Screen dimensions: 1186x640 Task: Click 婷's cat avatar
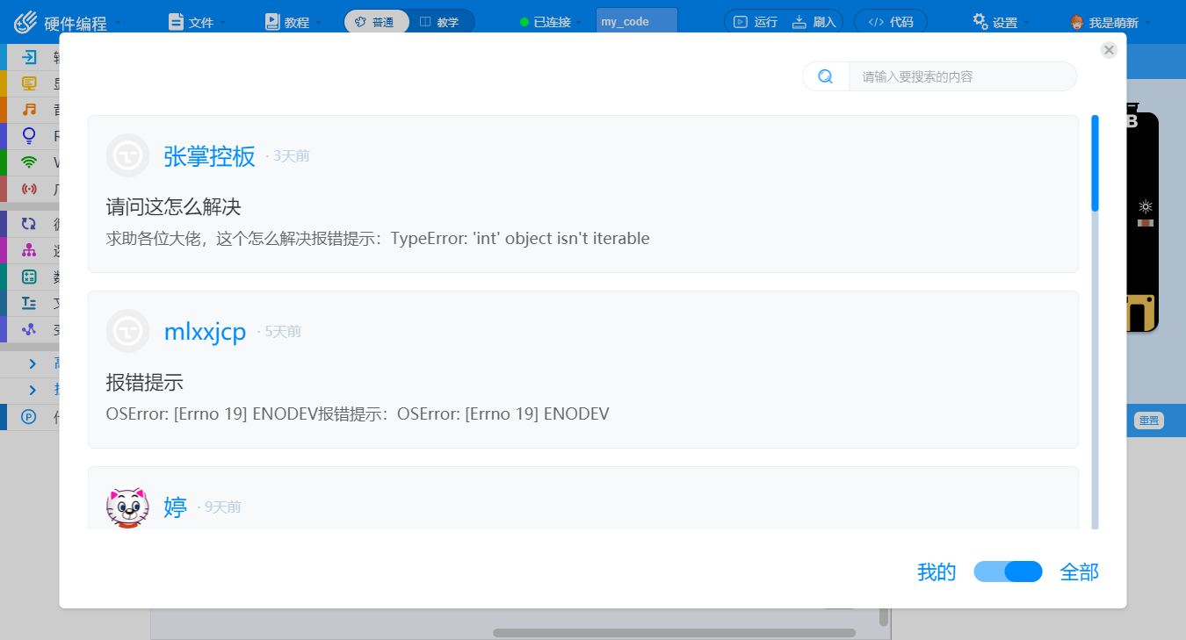tap(127, 507)
